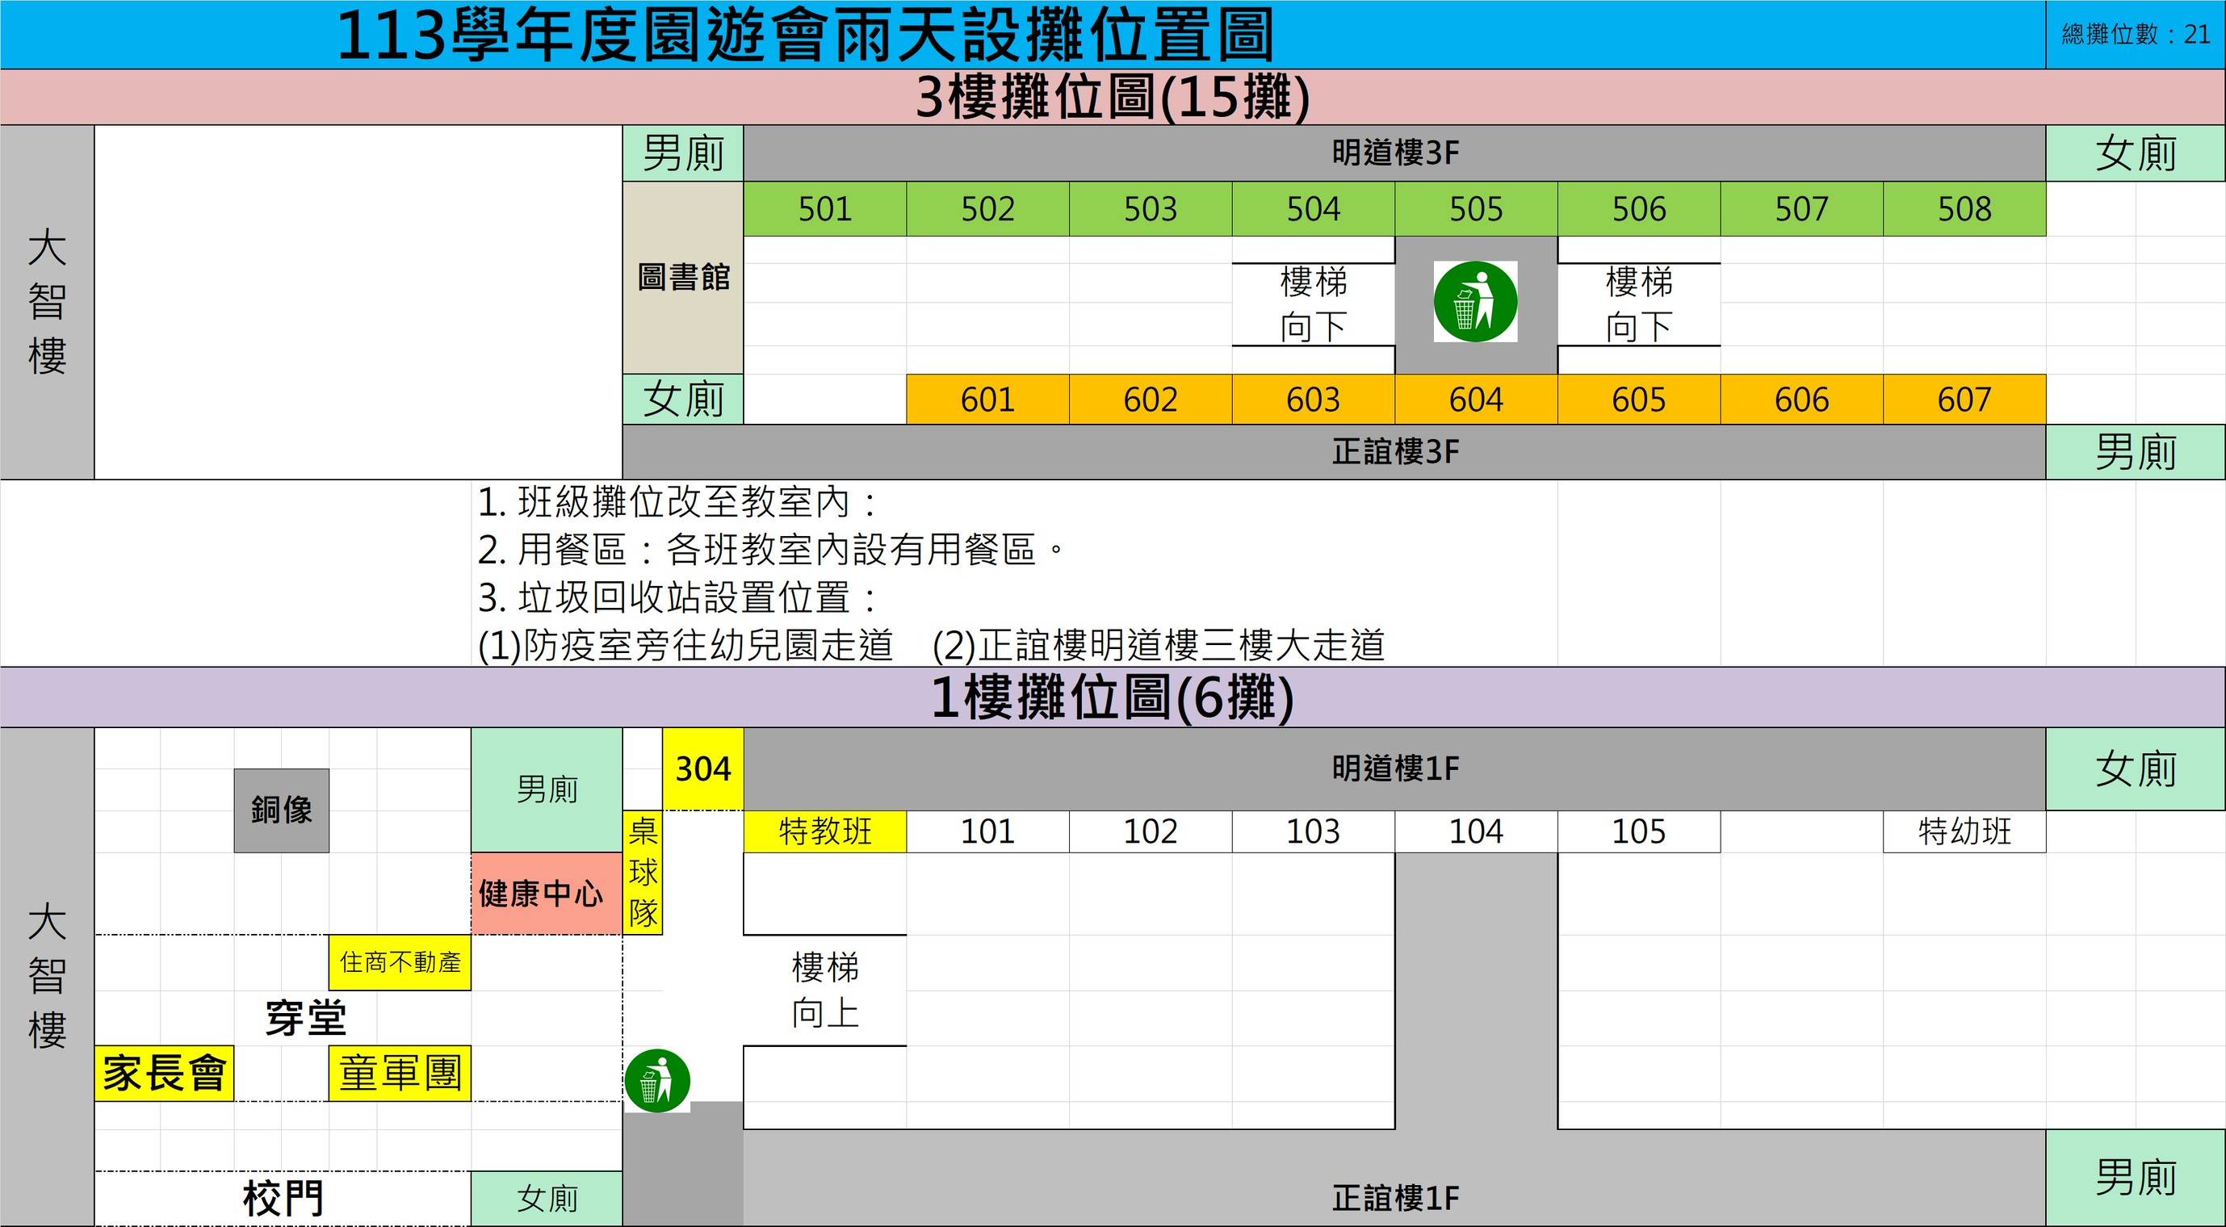Select the 總攤位數：21 cell

tap(2135, 35)
